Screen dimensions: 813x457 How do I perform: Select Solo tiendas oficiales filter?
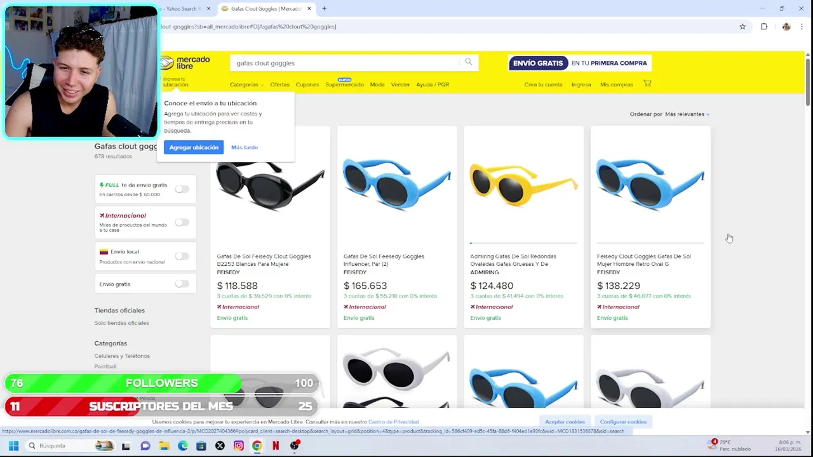point(121,323)
